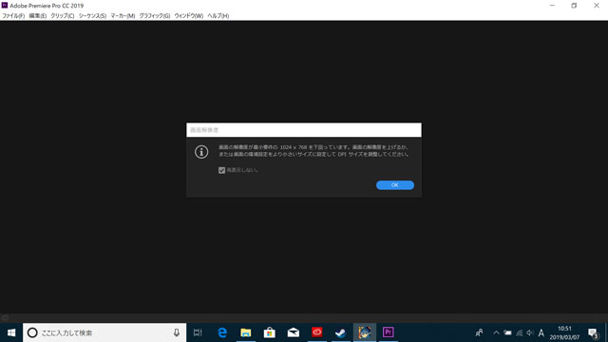
Task: Open Adobe Creative Cloud from the taskbar
Action: (316, 332)
